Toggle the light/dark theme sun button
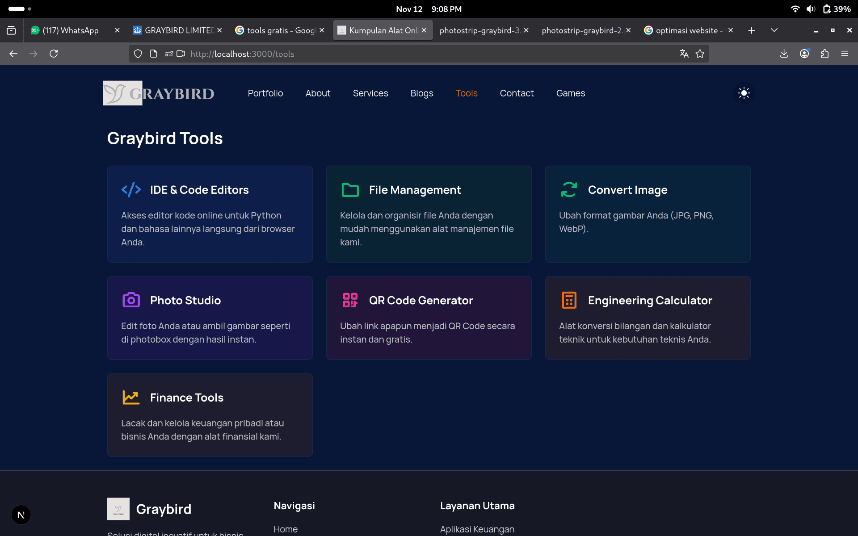The width and height of the screenshot is (858, 536). (744, 93)
